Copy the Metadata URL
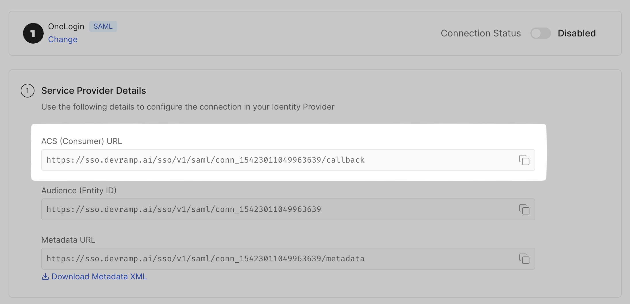The width and height of the screenshot is (630, 304). click(x=525, y=259)
